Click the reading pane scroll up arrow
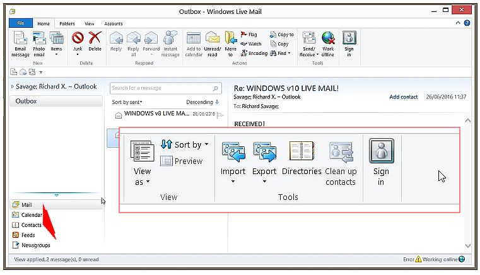 [468, 120]
